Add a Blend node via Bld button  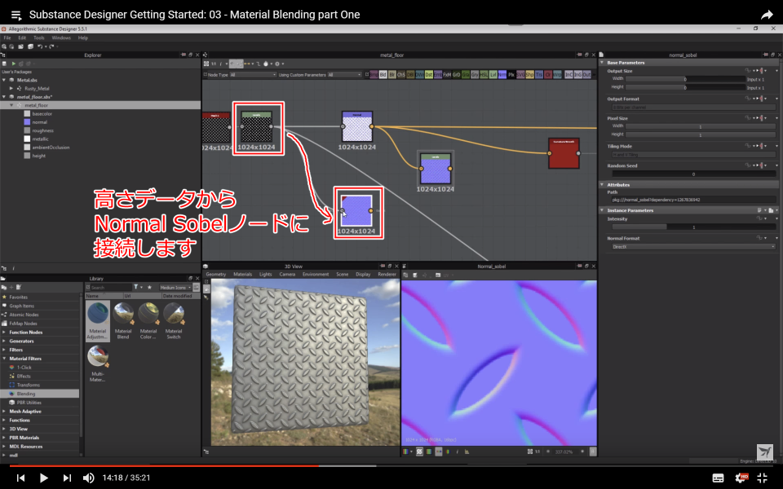383,75
